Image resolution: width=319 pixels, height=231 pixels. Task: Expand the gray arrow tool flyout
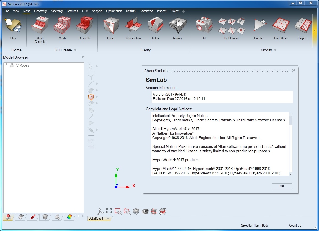[x=97, y=130]
